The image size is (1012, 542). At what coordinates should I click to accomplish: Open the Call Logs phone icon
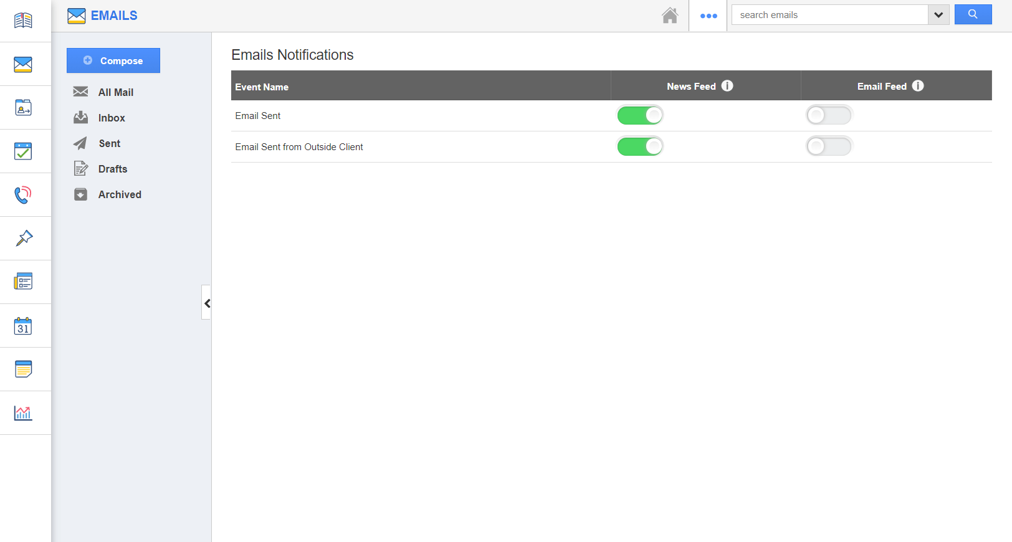pyautogui.click(x=23, y=195)
